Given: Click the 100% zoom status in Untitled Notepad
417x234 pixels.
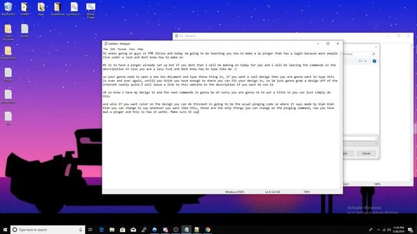Looking at the screenshot, I should pyautogui.click(x=307, y=192).
